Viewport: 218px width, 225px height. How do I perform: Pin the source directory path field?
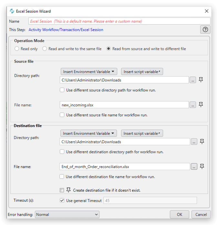pyautogui.click(x=201, y=80)
